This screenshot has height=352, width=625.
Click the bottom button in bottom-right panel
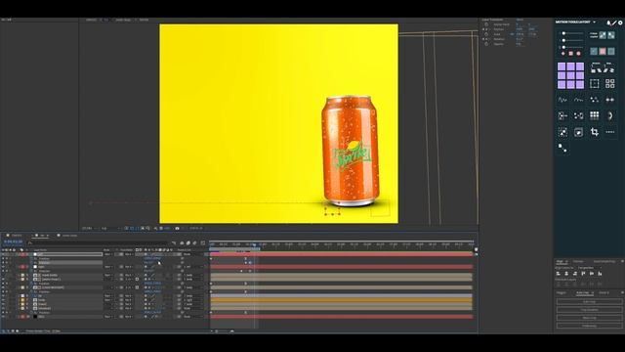tap(590, 326)
